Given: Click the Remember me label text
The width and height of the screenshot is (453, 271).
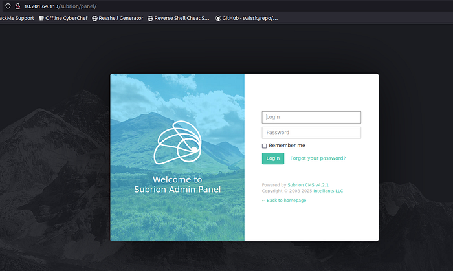Looking at the screenshot, I should tap(287, 146).
